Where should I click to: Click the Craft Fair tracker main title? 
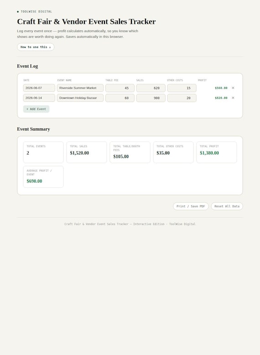tap(86, 21)
